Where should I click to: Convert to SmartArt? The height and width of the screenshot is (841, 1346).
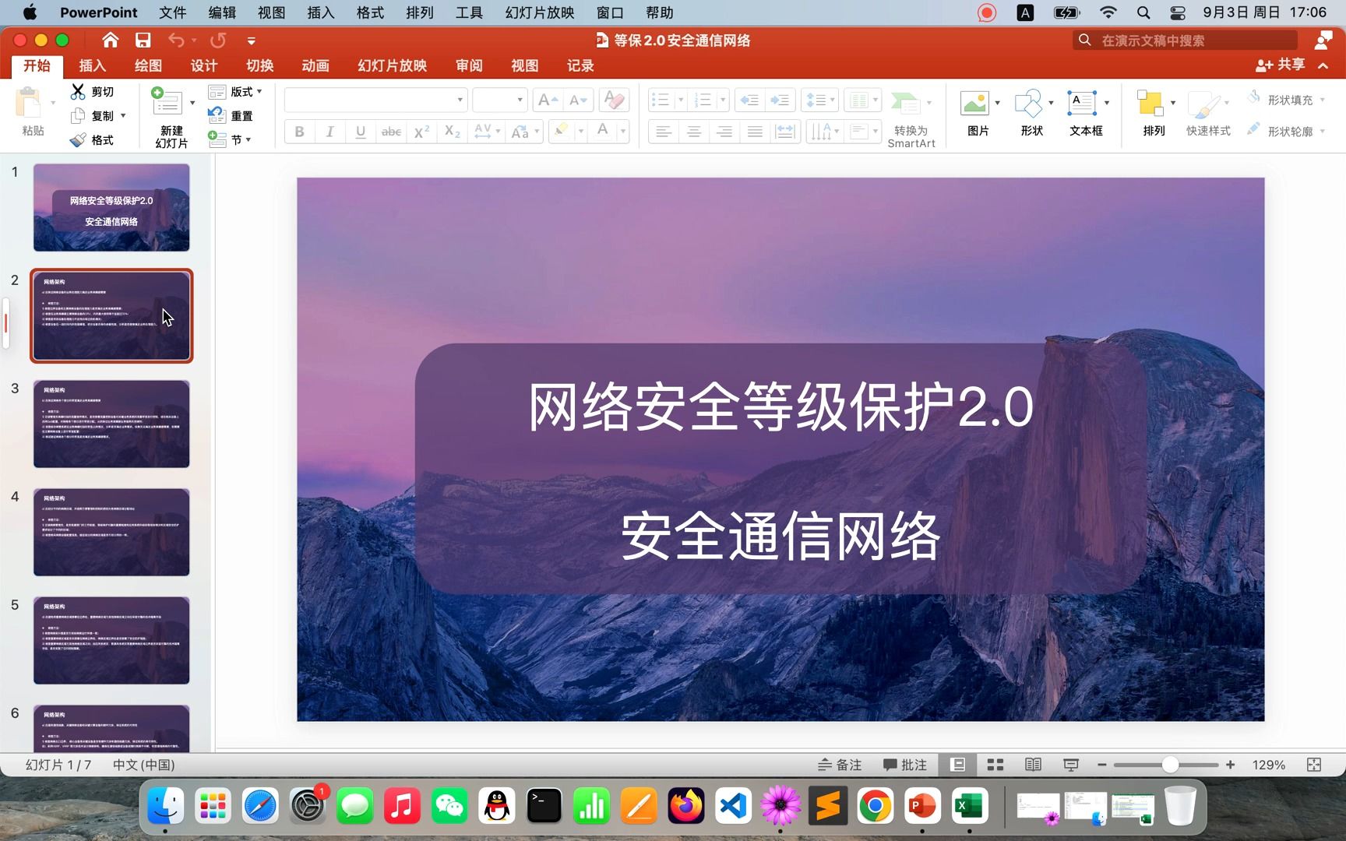(911, 119)
